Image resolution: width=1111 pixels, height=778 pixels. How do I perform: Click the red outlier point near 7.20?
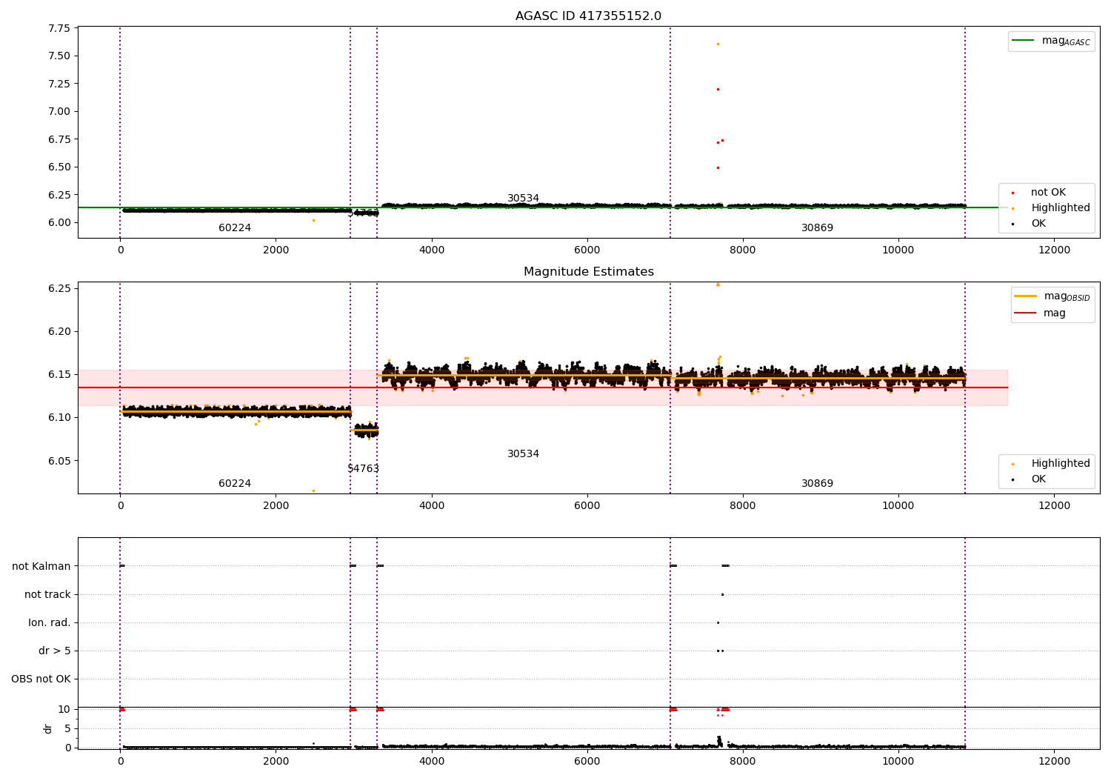[x=718, y=89]
